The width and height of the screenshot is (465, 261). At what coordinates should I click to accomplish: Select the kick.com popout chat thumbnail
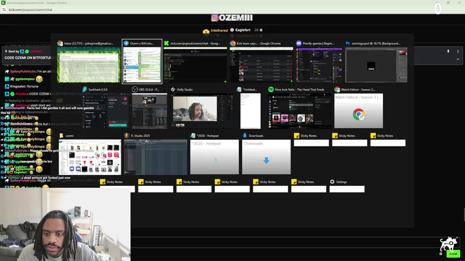coord(195,65)
